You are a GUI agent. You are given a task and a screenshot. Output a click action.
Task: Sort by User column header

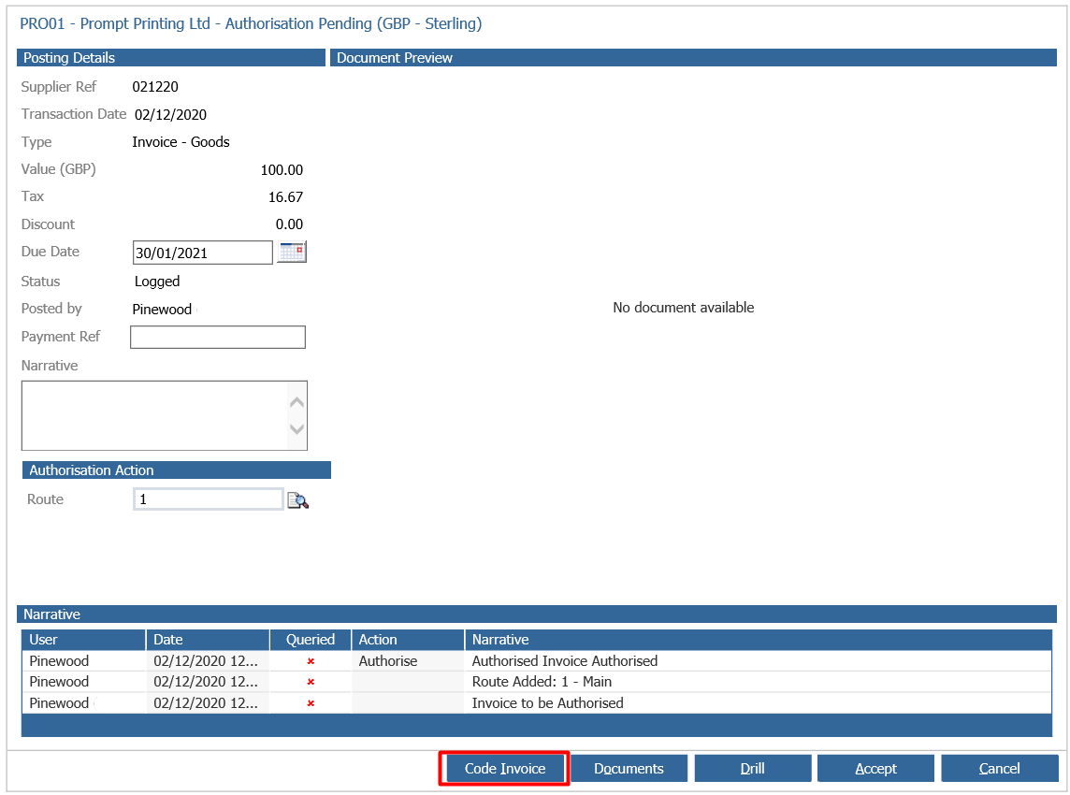[83, 640]
